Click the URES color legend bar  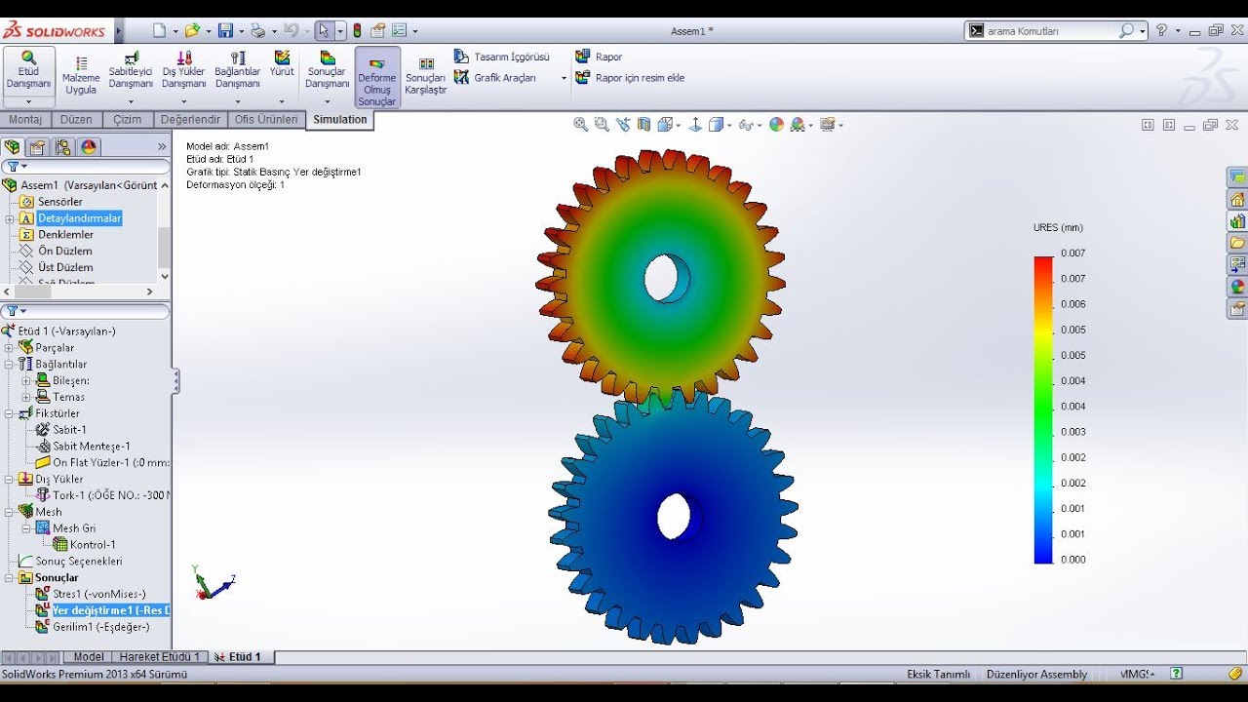point(1043,409)
